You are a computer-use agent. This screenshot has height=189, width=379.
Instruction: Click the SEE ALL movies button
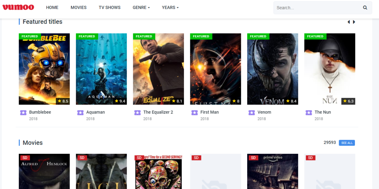[347, 143]
